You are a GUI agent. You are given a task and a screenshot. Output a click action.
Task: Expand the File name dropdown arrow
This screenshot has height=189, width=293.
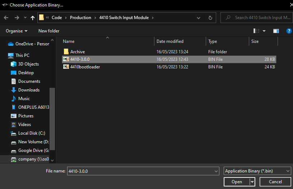216,171
